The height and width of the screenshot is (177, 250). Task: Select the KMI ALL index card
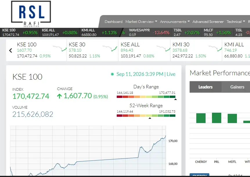[236, 50]
